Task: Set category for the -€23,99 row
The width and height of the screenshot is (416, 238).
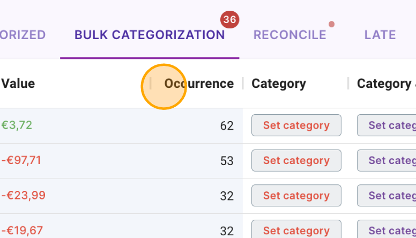Action: tap(296, 196)
